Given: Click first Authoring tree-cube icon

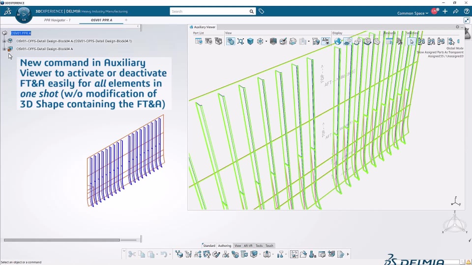Looking at the screenshot, I should pos(179,255).
